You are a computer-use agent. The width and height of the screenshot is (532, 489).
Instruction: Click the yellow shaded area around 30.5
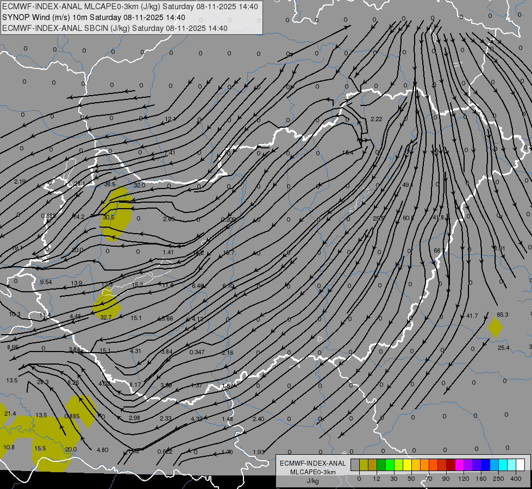(116, 214)
